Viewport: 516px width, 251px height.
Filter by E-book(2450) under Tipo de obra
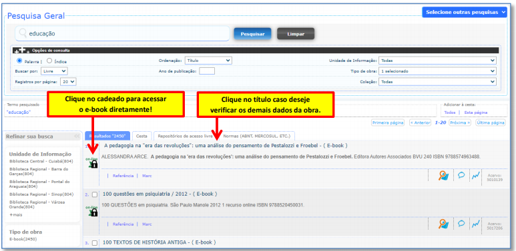click(x=23, y=239)
